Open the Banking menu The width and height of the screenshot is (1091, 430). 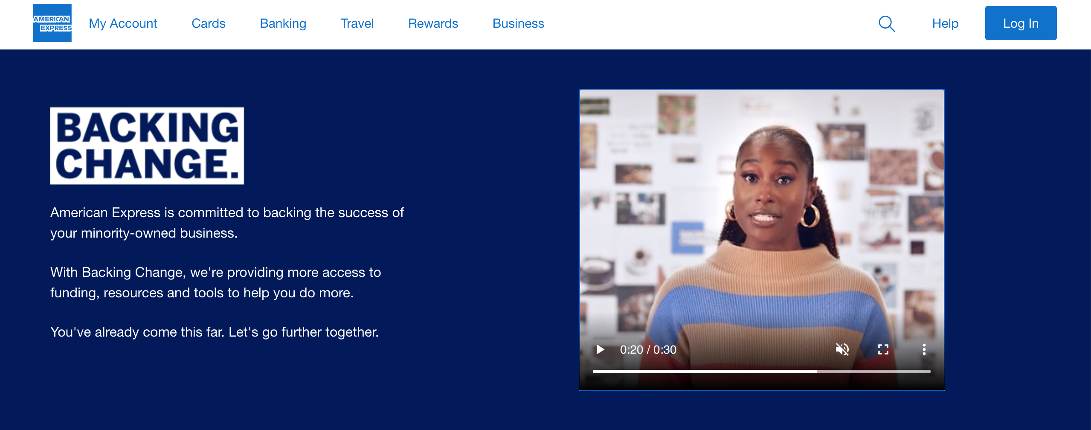[x=283, y=23]
